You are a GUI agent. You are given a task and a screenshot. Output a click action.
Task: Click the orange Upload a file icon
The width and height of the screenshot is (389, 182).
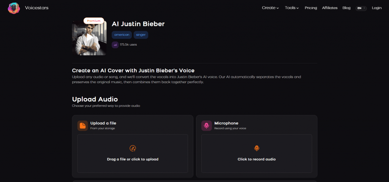82,126
